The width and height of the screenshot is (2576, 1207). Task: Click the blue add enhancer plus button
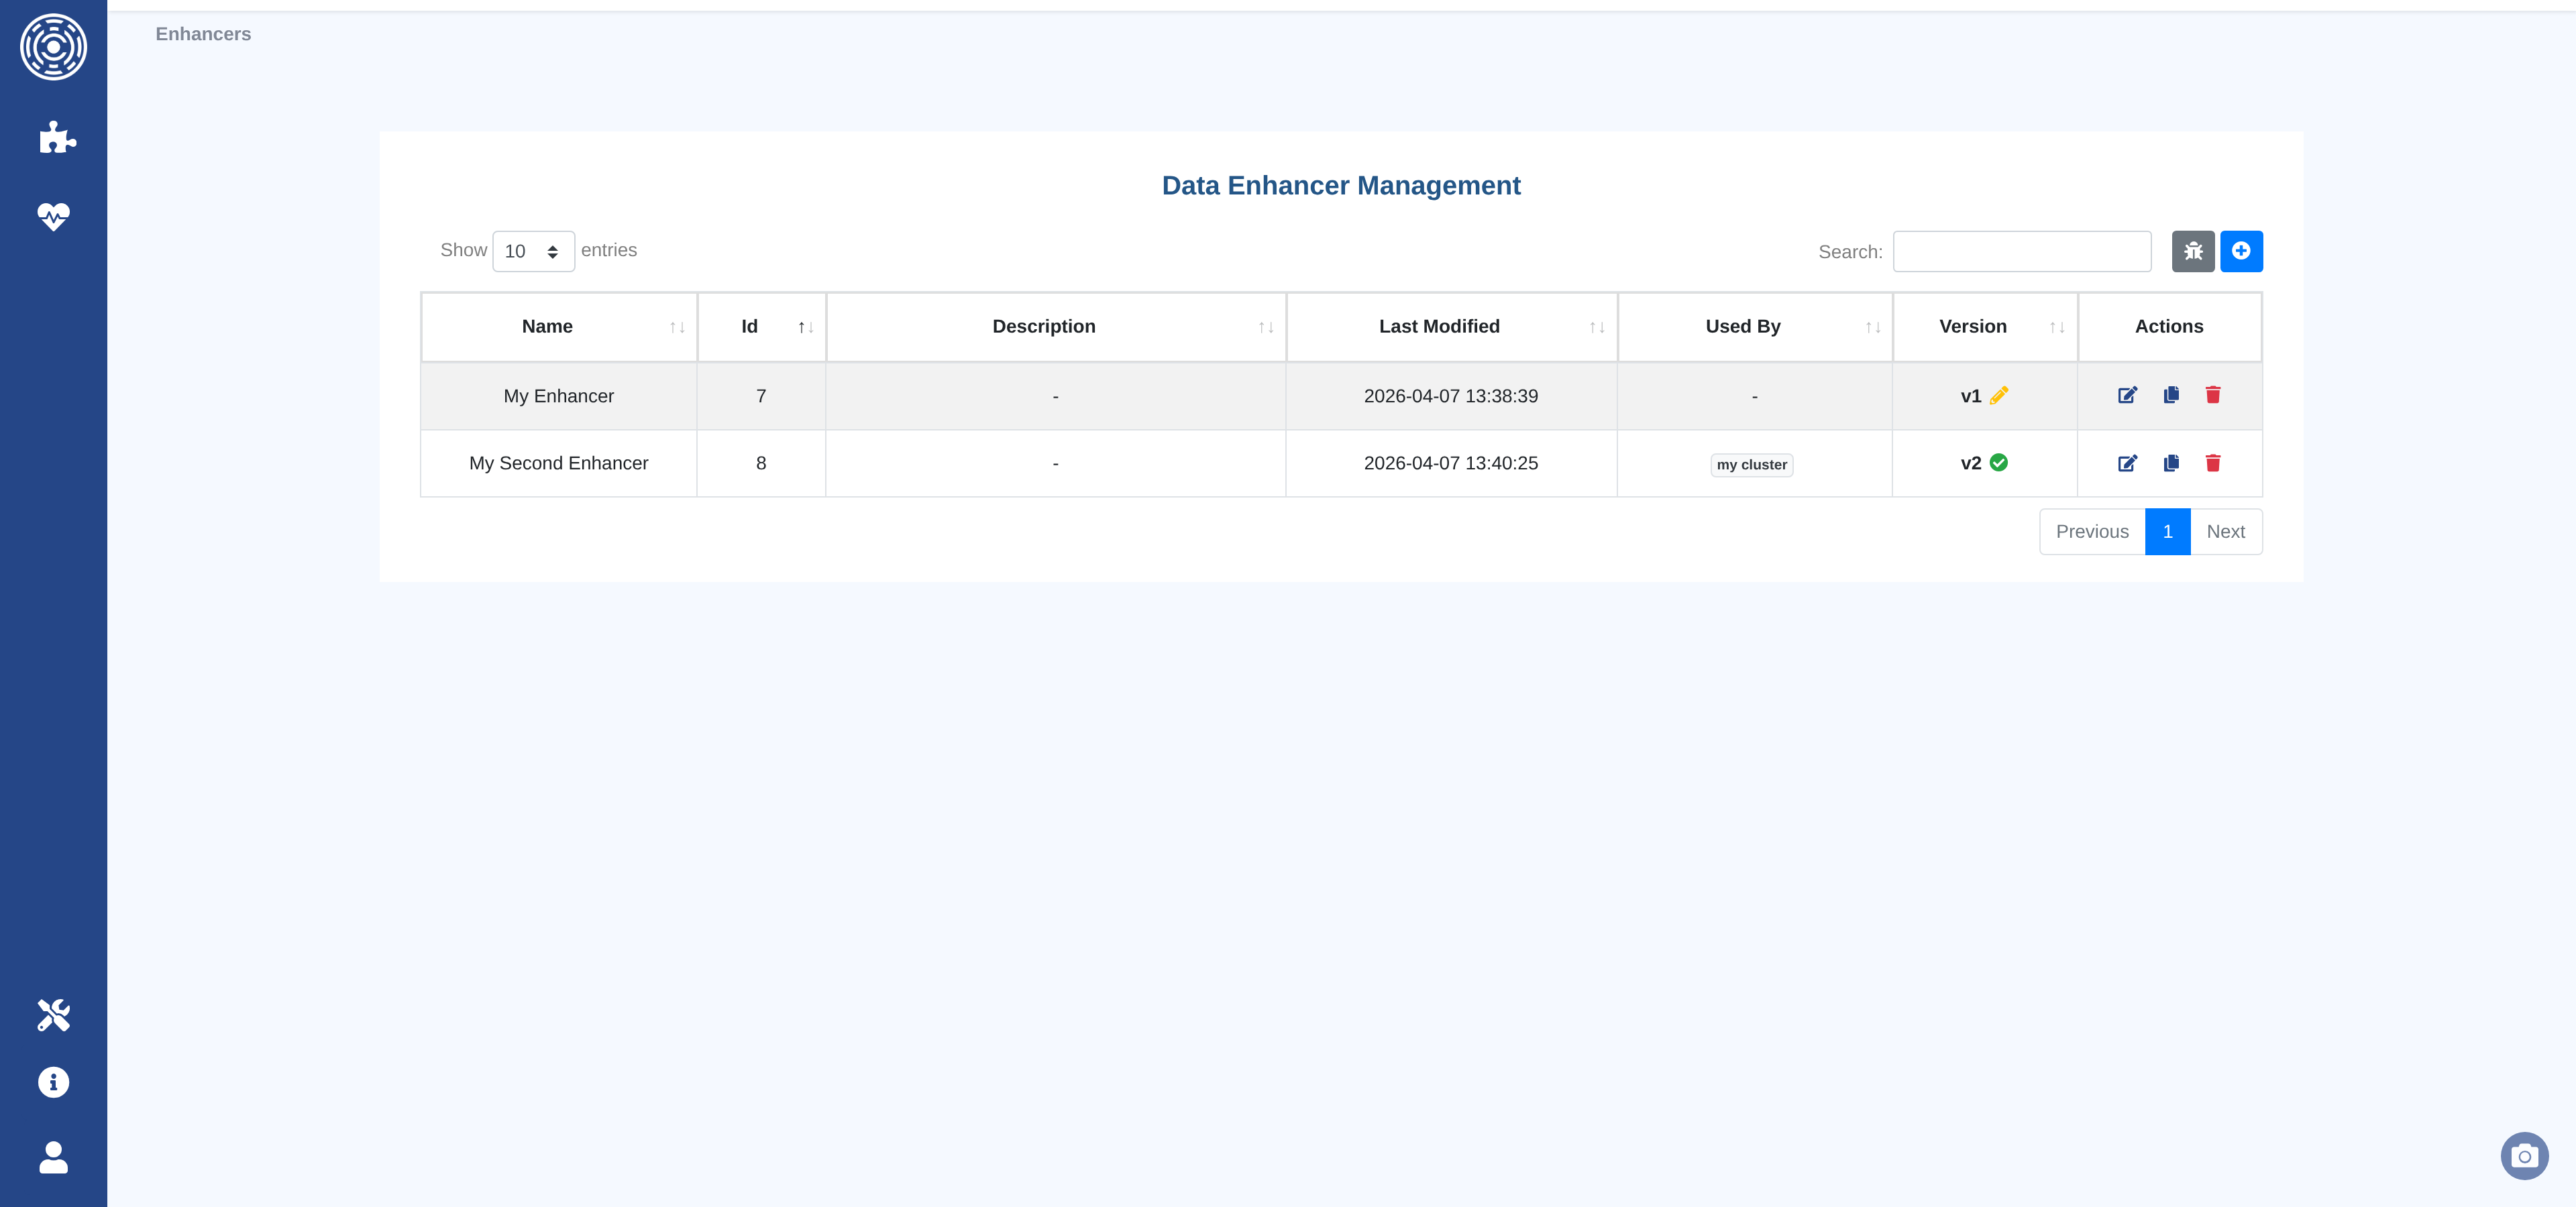pyautogui.click(x=2240, y=251)
